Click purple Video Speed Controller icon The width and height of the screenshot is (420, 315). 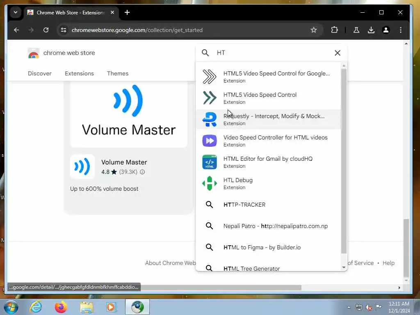(x=210, y=141)
